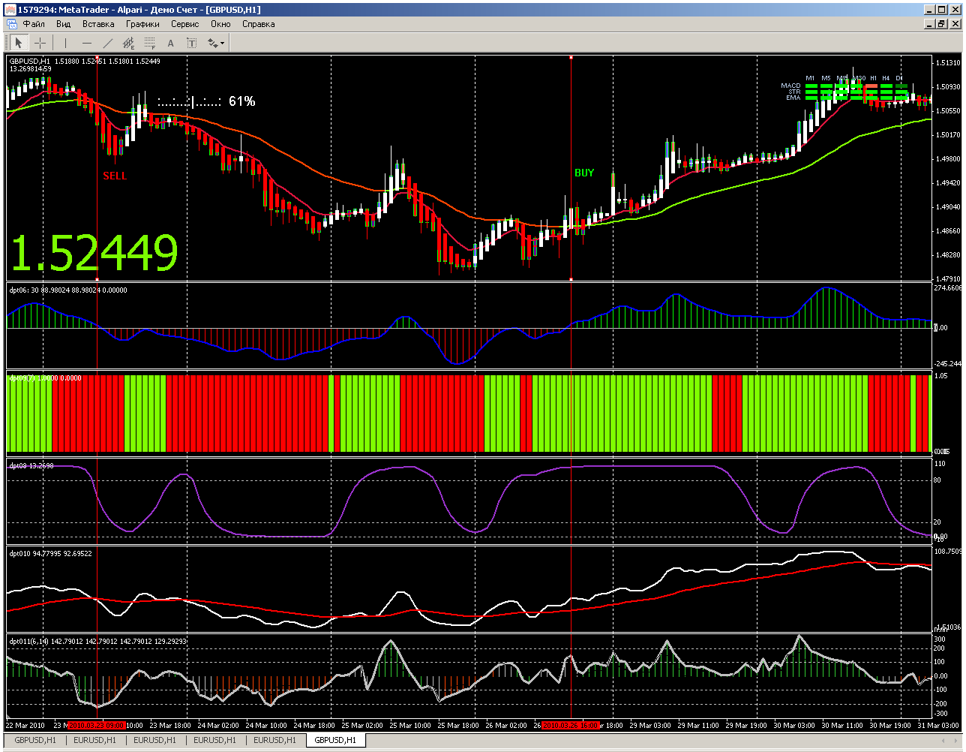Select the Fibonacci retracement tool
Image resolution: width=966 pixels, height=752 pixels.
(149, 43)
